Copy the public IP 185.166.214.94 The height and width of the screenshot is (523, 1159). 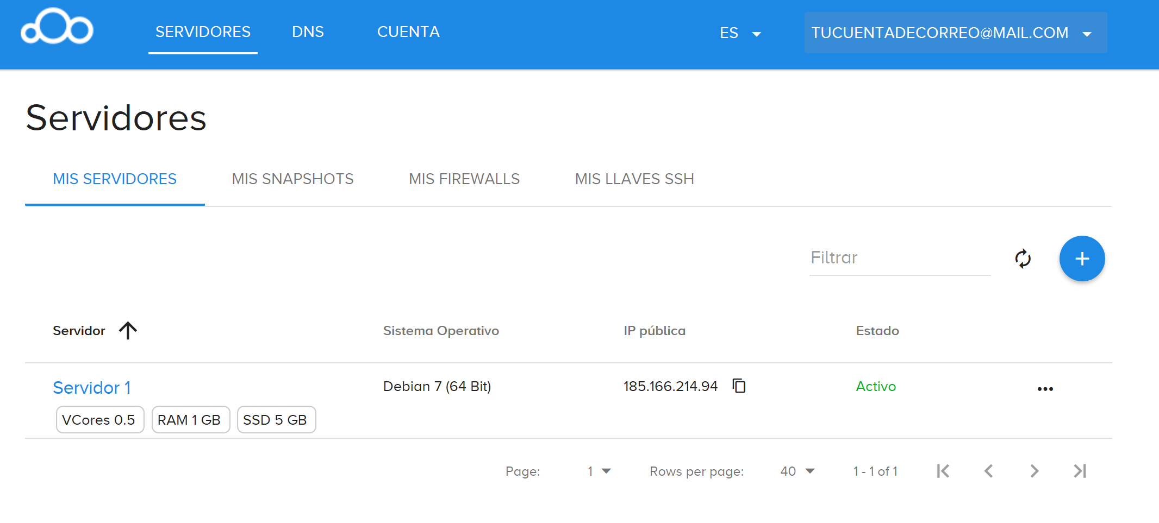tap(739, 386)
